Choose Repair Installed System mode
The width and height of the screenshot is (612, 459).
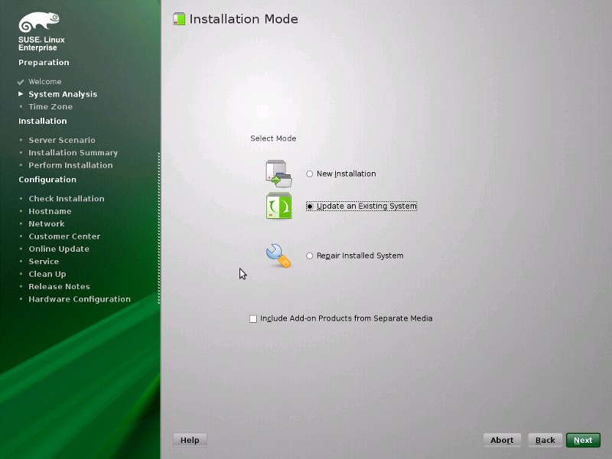pyautogui.click(x=310, y=256)
